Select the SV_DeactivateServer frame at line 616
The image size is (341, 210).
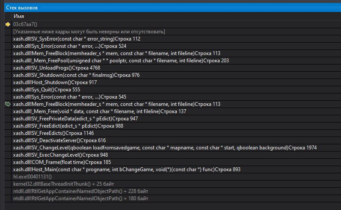point(59,140)
